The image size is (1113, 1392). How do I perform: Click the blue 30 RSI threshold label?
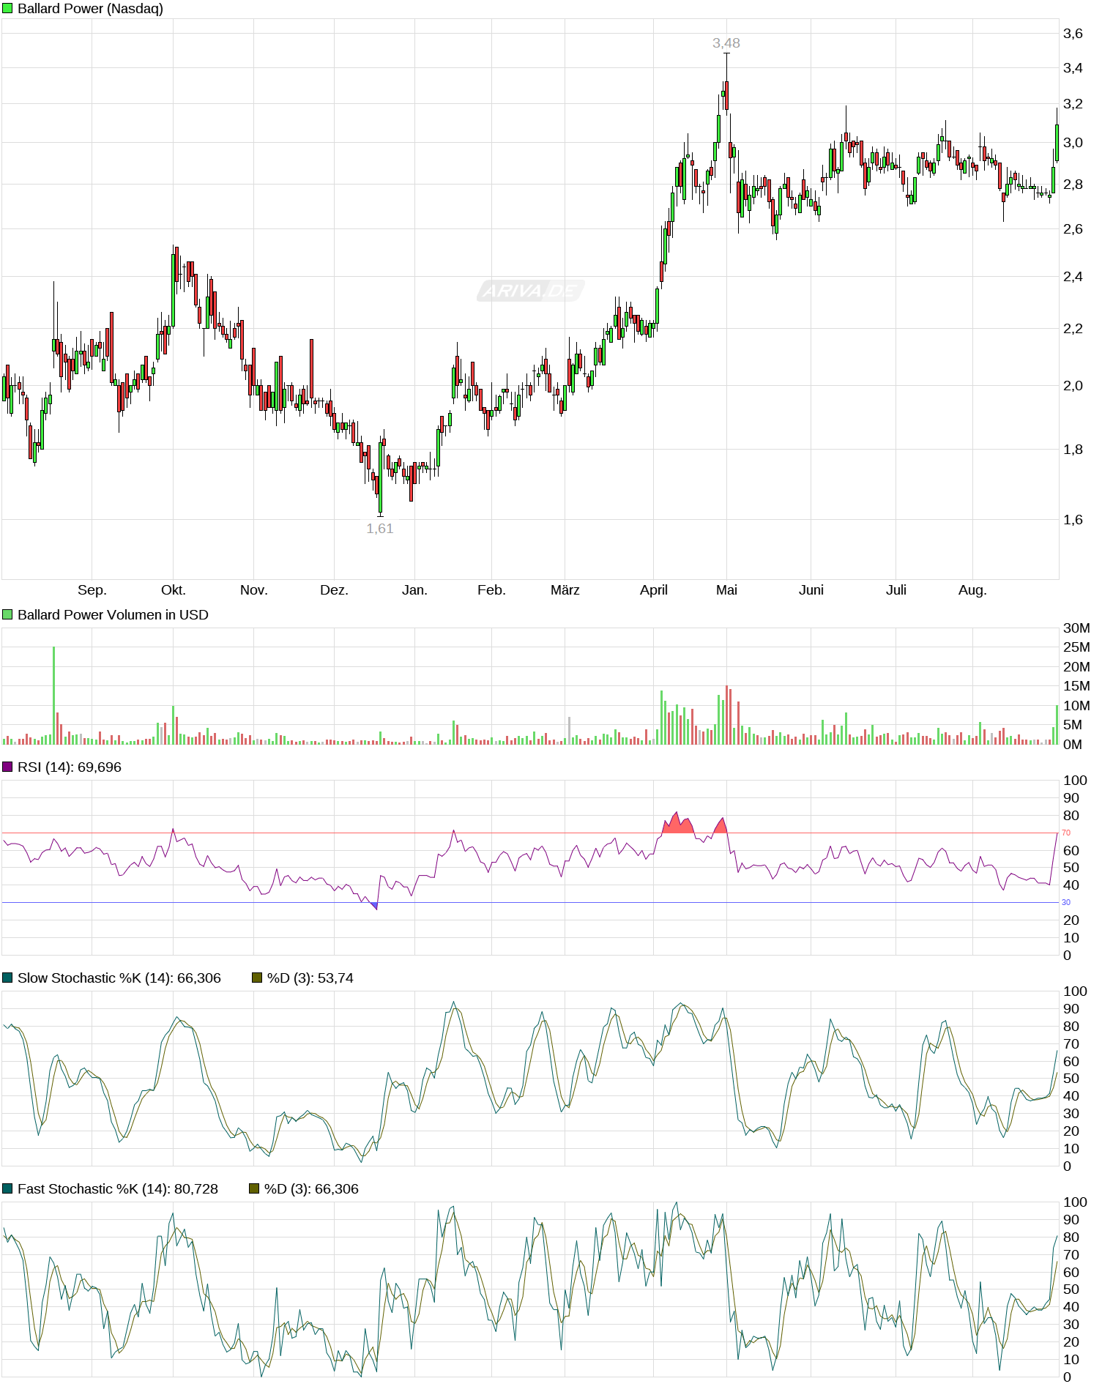pyautogui.click(x=1066, y=902)
